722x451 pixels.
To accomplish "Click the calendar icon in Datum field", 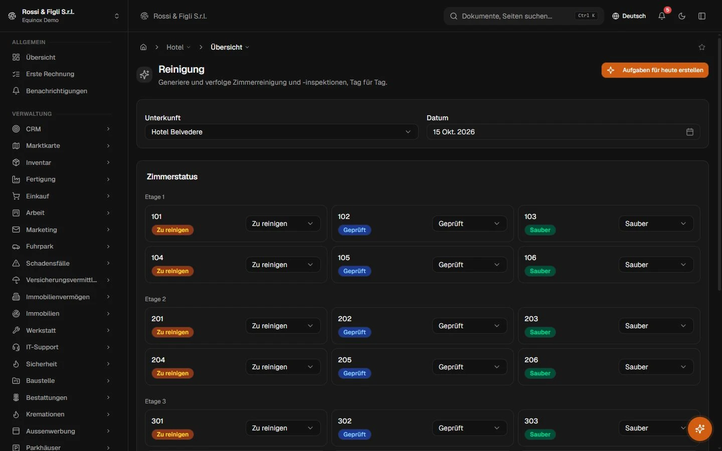I will tap(690, 132).
